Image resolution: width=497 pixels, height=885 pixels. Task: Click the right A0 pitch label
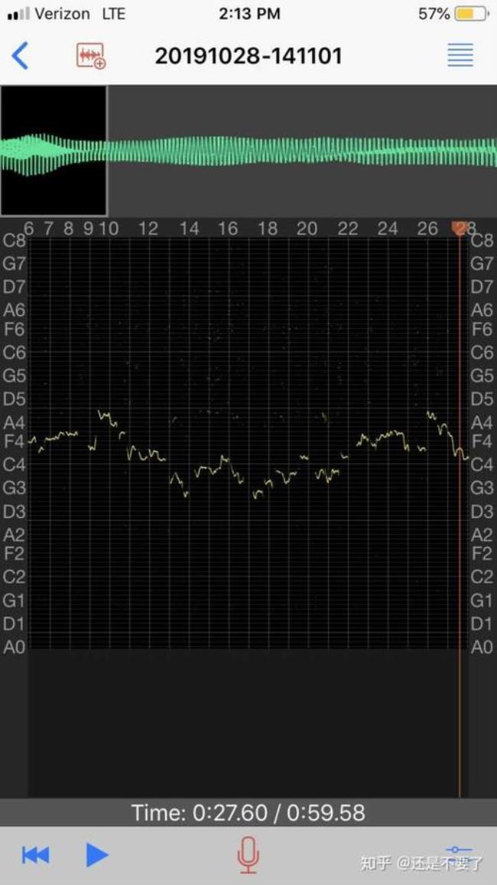(482, 647)
